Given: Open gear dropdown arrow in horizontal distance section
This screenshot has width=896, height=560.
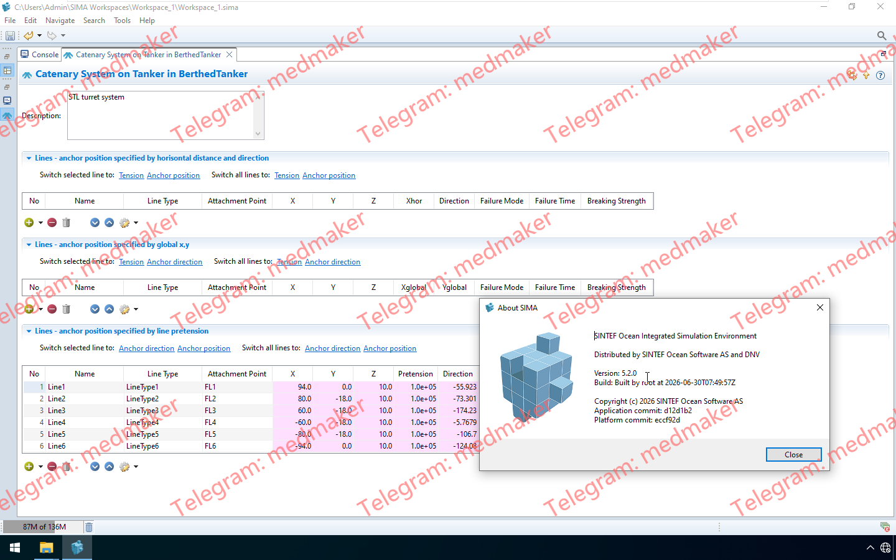Looking at the screenshot, I should (x=136, y=223).
